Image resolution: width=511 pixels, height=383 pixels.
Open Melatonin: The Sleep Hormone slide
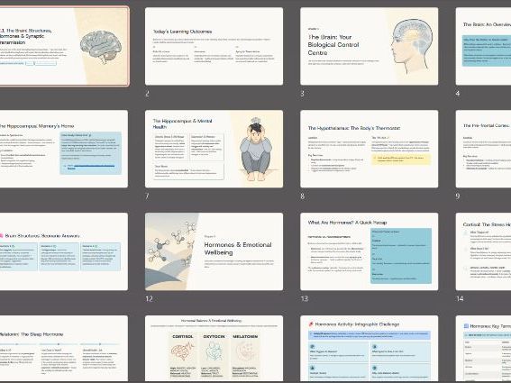click(64, 348)
